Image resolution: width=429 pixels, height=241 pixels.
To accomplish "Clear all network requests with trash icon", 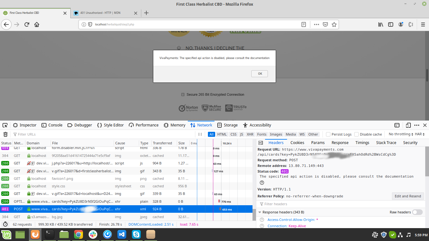I will tap(5, 134).
